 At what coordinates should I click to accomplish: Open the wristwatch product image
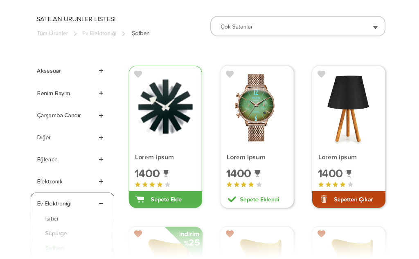[256, 108]
